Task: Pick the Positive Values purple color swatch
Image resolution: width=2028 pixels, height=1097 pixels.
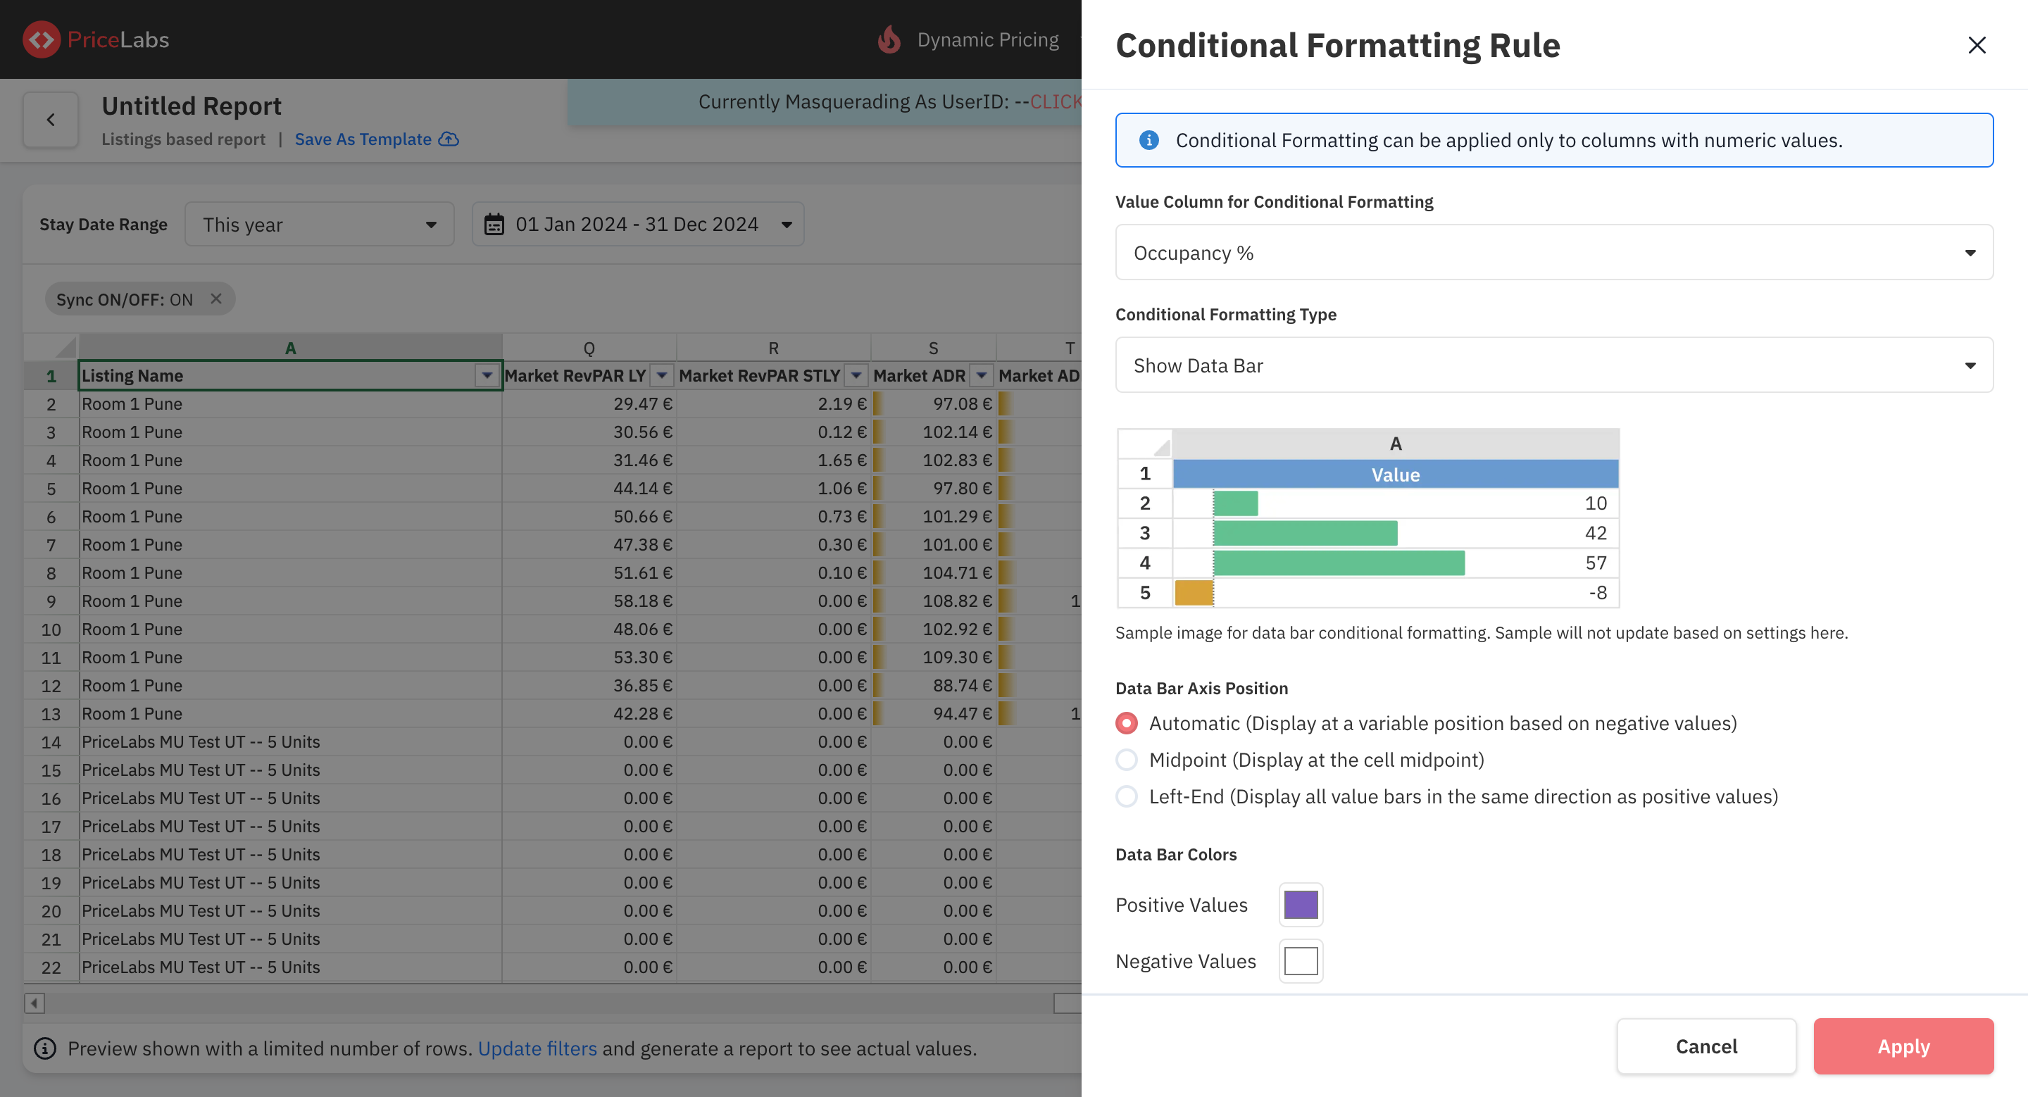Action: click(1301, 905)
